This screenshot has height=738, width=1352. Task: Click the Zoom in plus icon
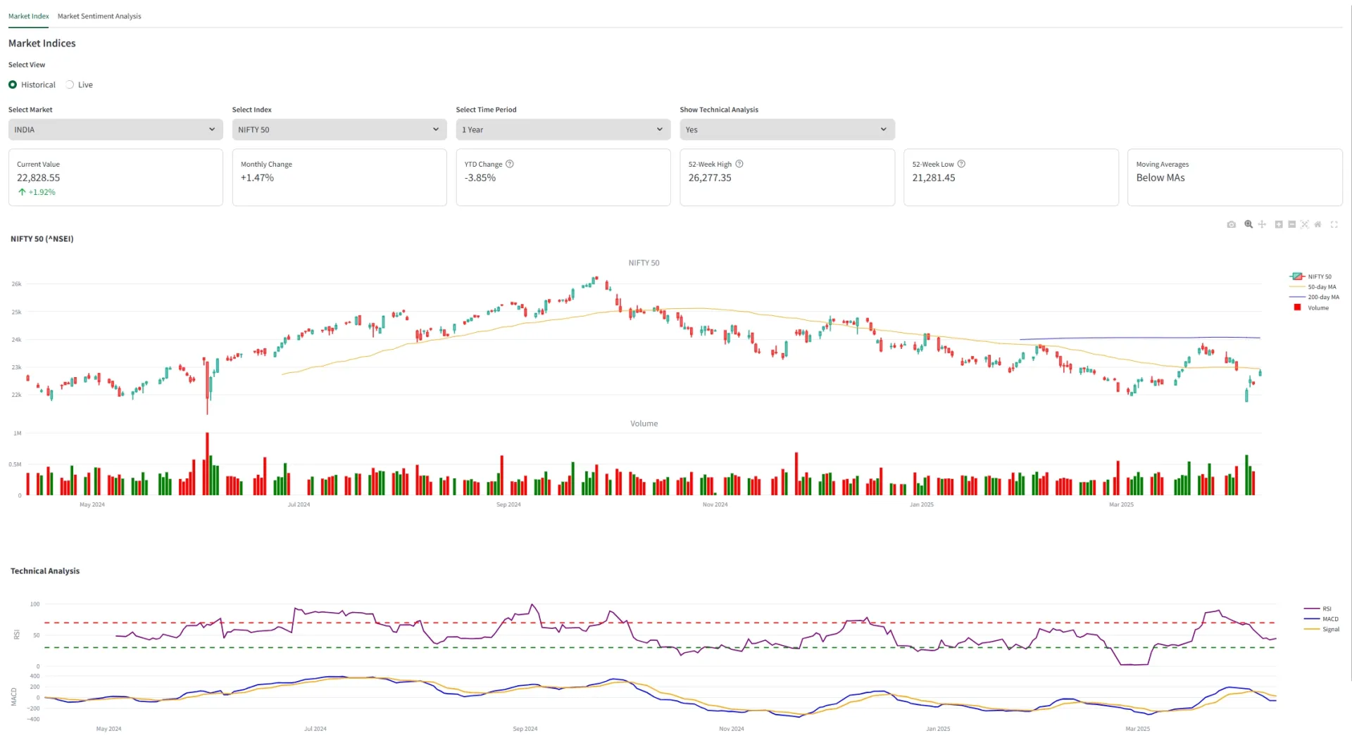tap(1279, 224)
